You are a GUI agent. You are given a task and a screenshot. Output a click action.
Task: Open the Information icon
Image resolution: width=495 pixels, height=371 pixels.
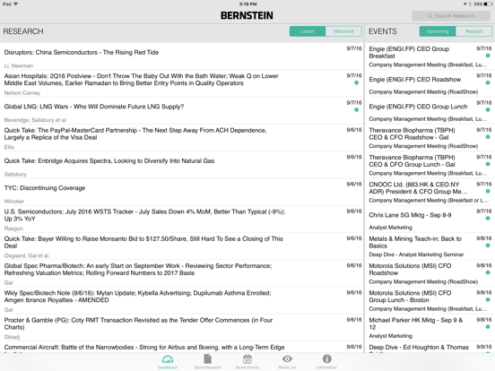tap(327, 359)
